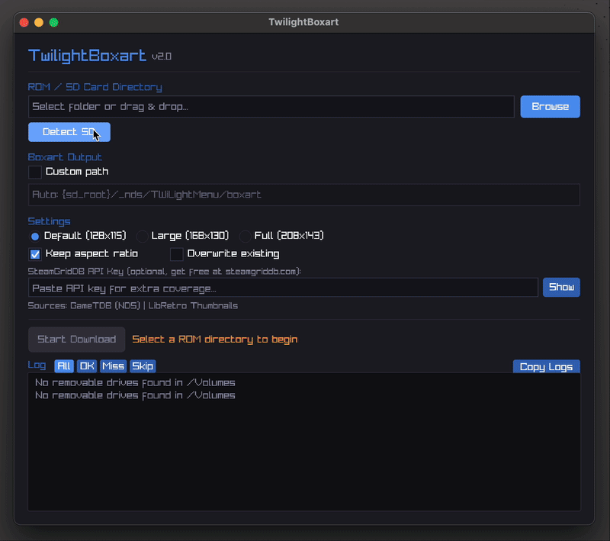Choose Large (168x130) size option
The width and height of the screenshot is (610, 541).
(143, 237)
